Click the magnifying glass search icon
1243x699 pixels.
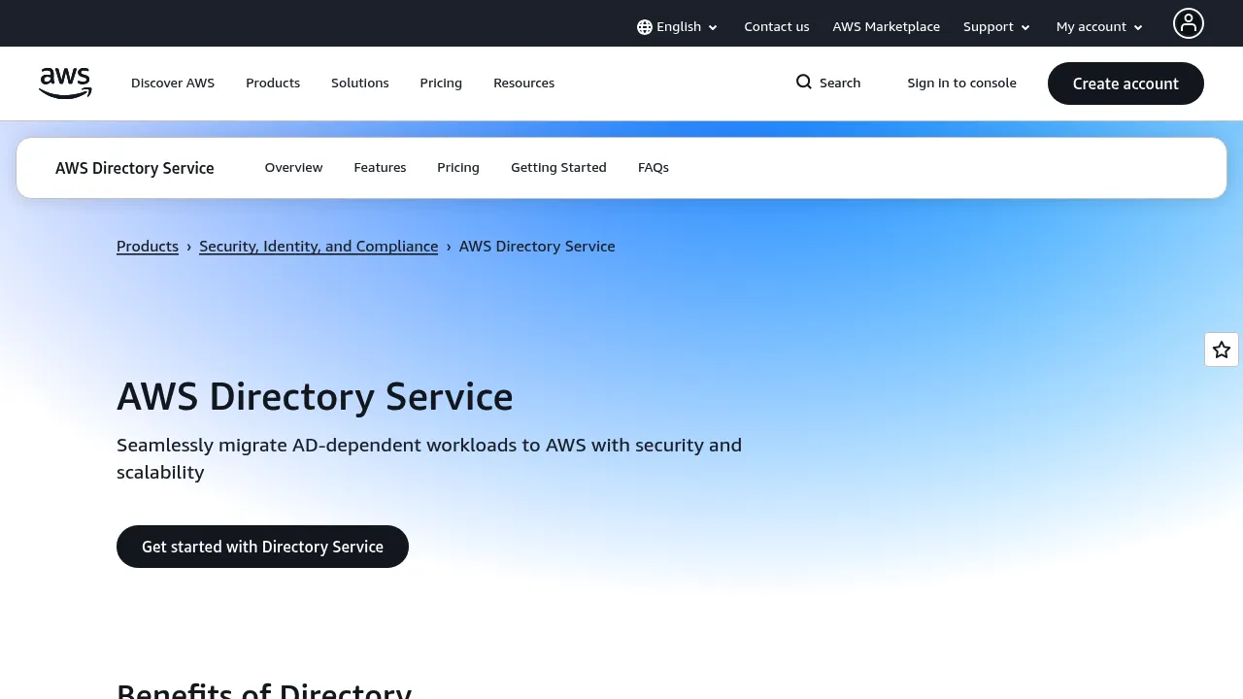[x=804, y=83]
